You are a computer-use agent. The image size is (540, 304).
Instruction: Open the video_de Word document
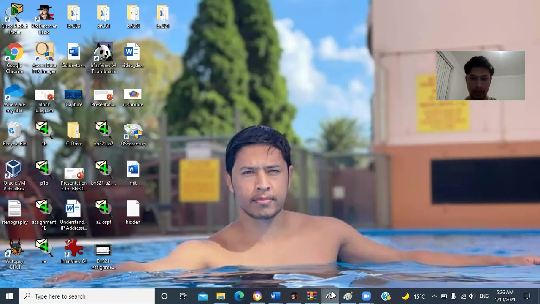133,55
